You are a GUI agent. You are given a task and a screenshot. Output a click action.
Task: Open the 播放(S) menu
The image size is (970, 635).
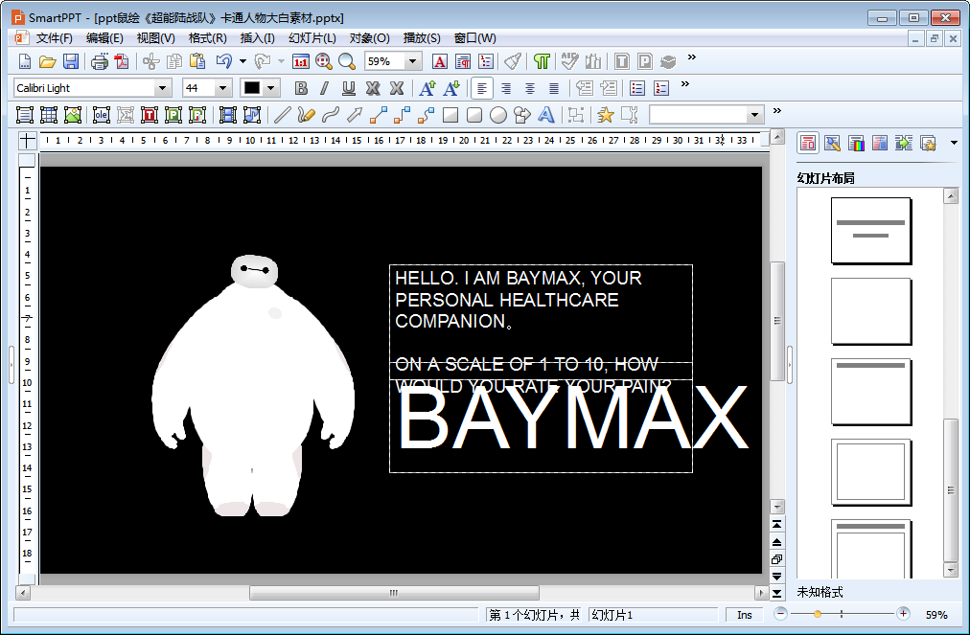422,37
